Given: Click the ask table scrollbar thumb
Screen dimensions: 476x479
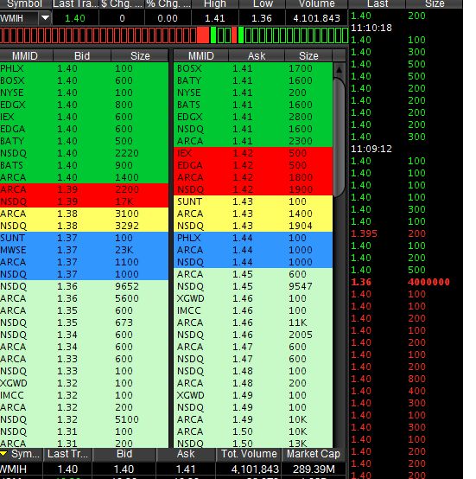Looking at the screenshot, I should click(x=339, y=137).
